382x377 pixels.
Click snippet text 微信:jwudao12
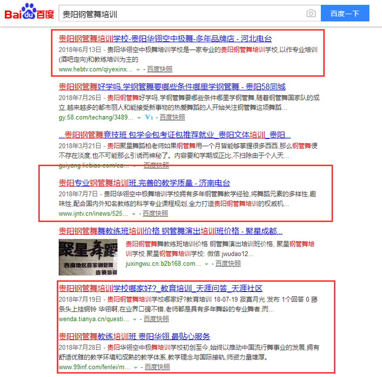coord(230,254)
